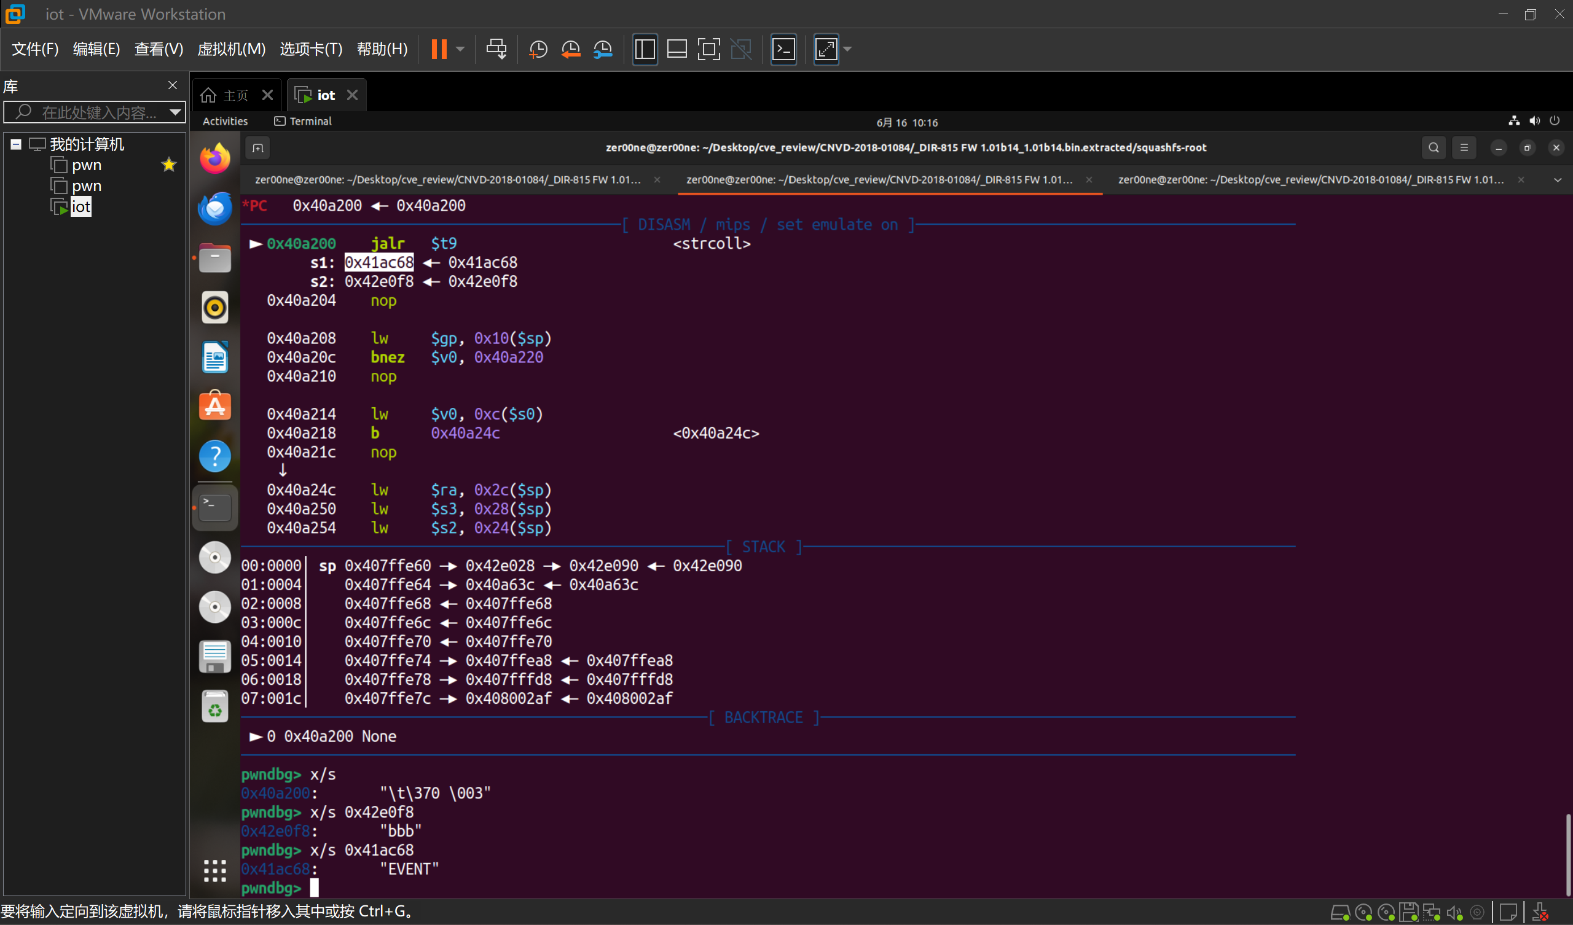Image resolution: width=1573 pixels, height=925 pixels.
Task: Open the clock showing 6月 16 10:16
Action: tap(907, 122)
